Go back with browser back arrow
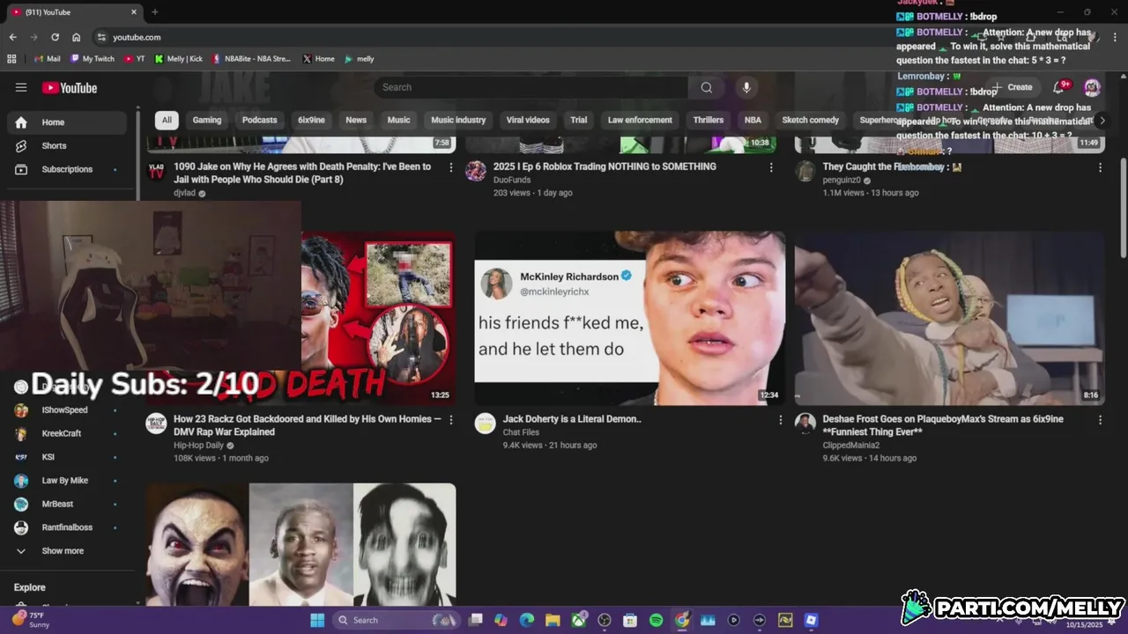 click(x=13, y=37)
